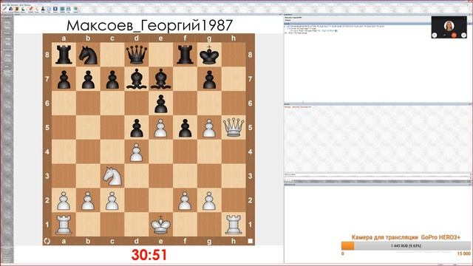Screen dimensions: 473x266
Task: Select the black pawn on f5
Action: tap(185, 128)
